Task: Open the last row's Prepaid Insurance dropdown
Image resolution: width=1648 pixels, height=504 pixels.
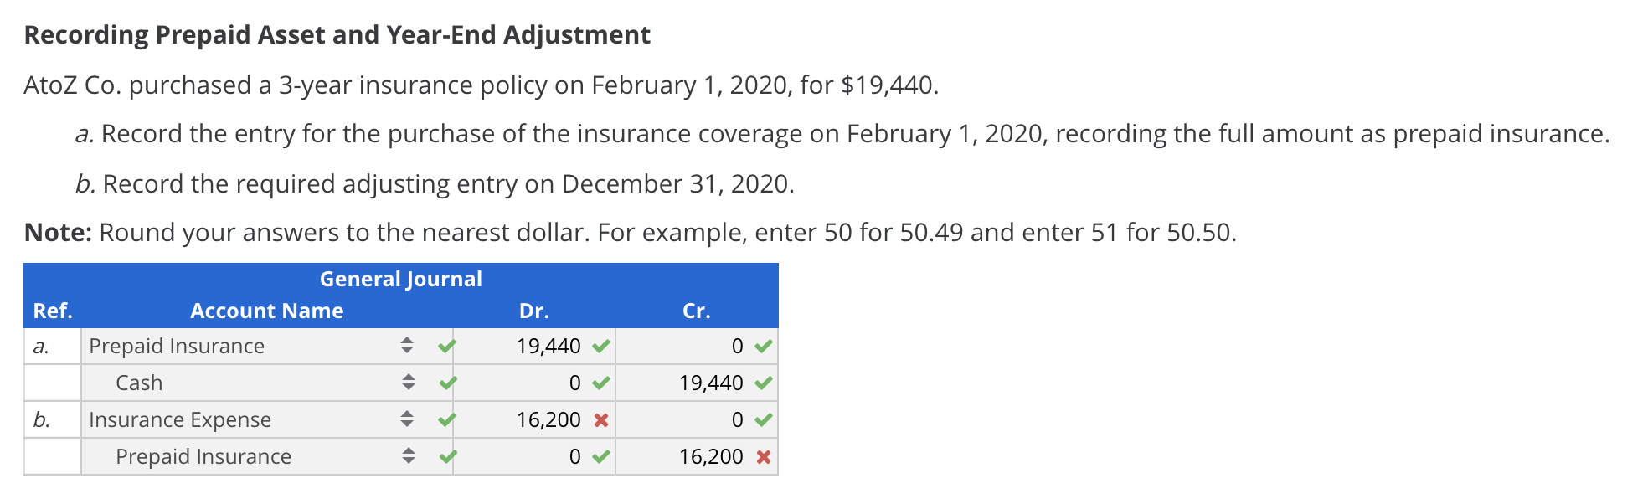Action: coord(408,456)
